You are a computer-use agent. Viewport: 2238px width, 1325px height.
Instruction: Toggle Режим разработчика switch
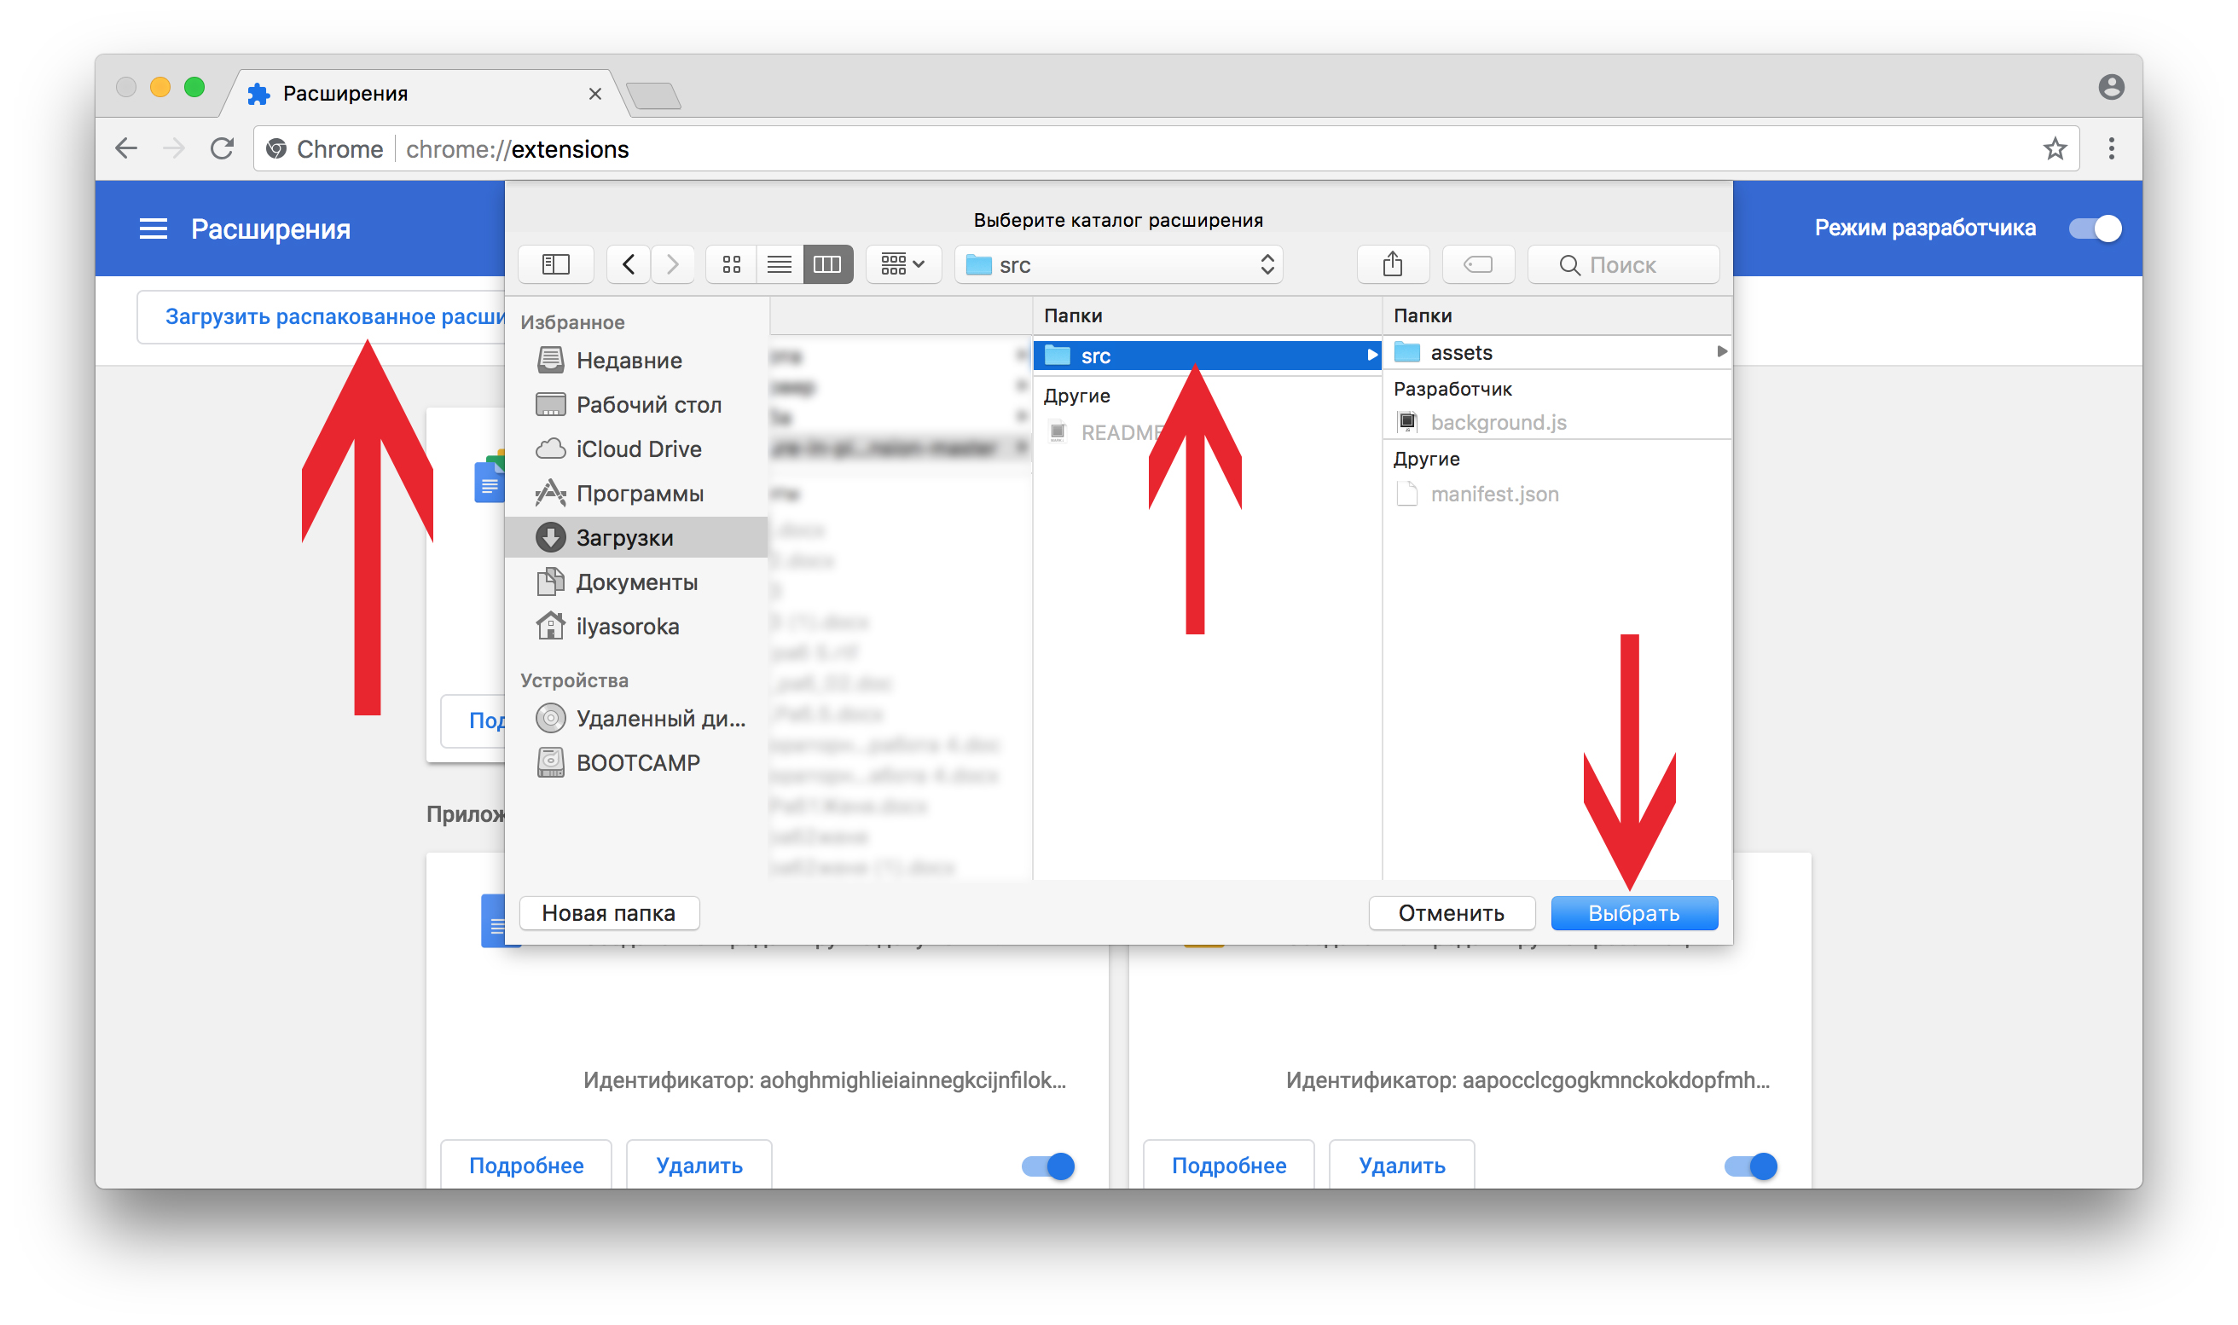[x=2095, y=229]
